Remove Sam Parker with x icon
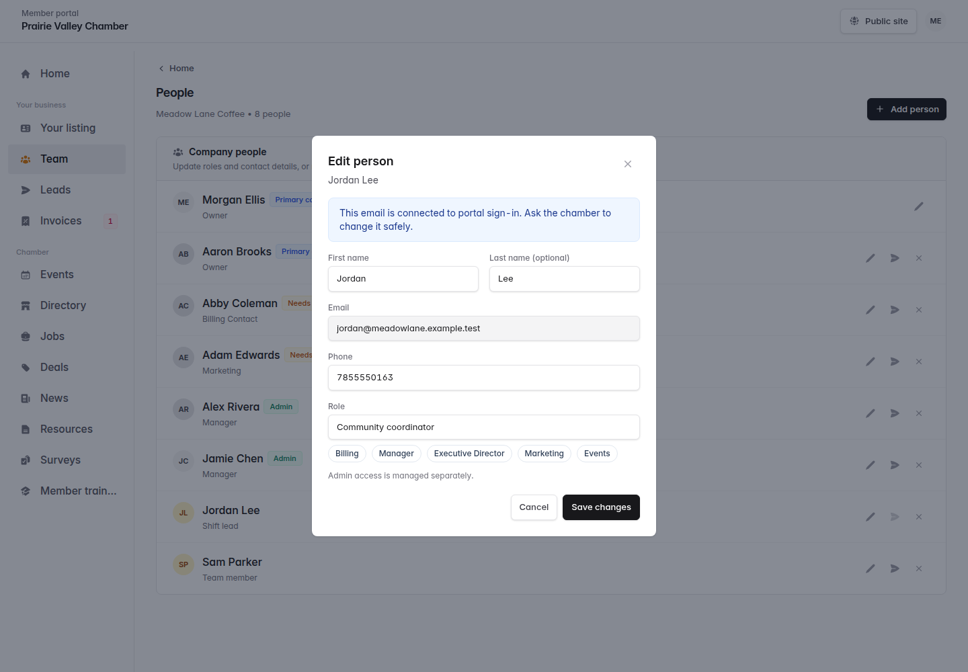This screenshot has height=672, width=968. (919, 569)
